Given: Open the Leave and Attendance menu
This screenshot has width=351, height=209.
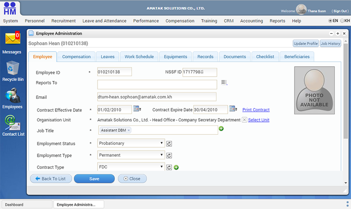Looking at the screenshot, I should click(105, 21).
